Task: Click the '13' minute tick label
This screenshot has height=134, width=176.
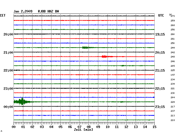Action: pyautogui.click(x=136, y=127)
